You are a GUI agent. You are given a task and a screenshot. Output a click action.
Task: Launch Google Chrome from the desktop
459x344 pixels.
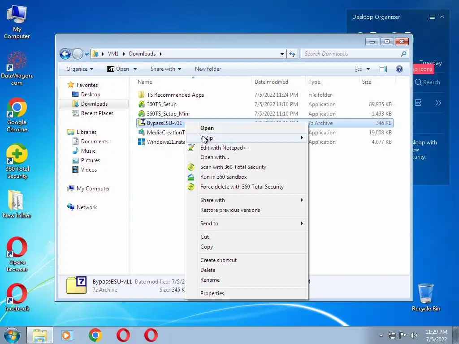pos(17,115)
